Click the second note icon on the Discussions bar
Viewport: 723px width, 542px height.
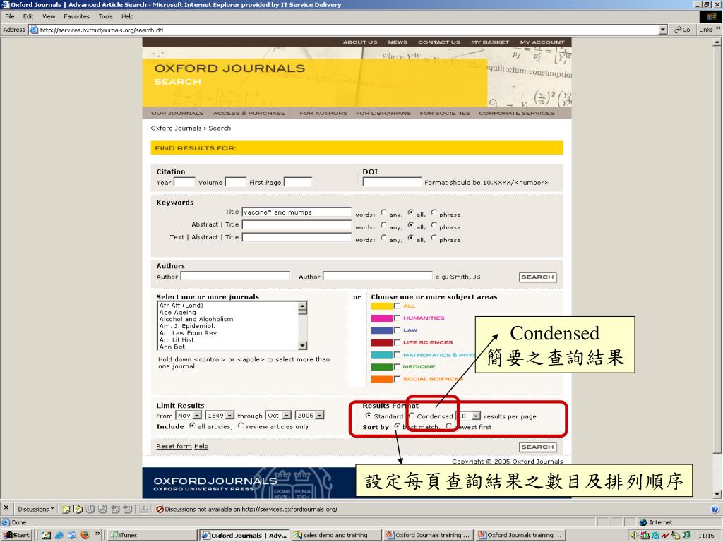pos(78,510)
